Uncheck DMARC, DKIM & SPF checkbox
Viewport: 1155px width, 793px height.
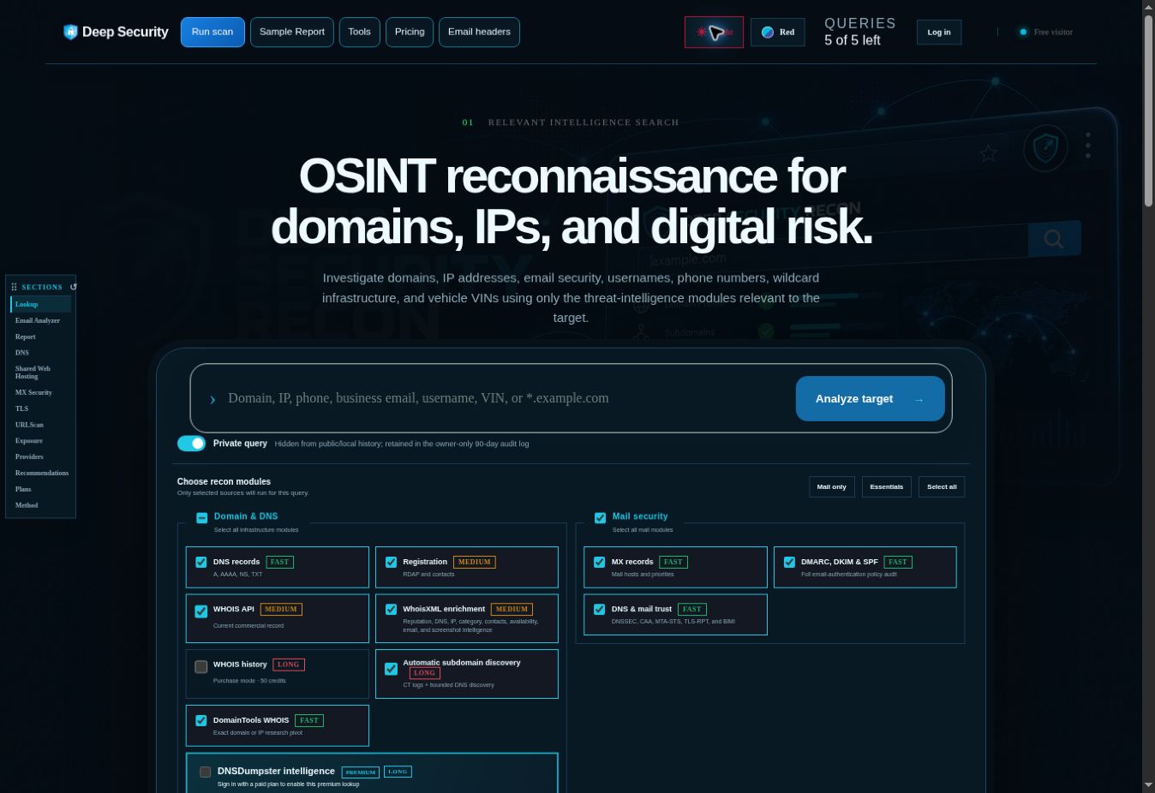(789, 563)
